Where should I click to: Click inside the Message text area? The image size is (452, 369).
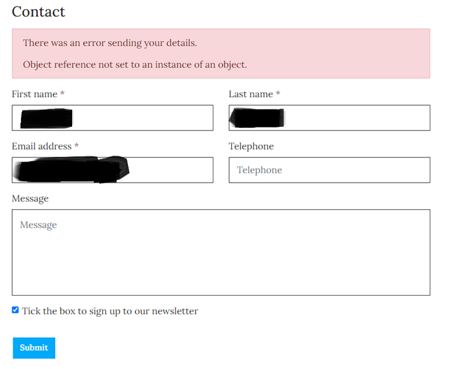pos(221,252)
